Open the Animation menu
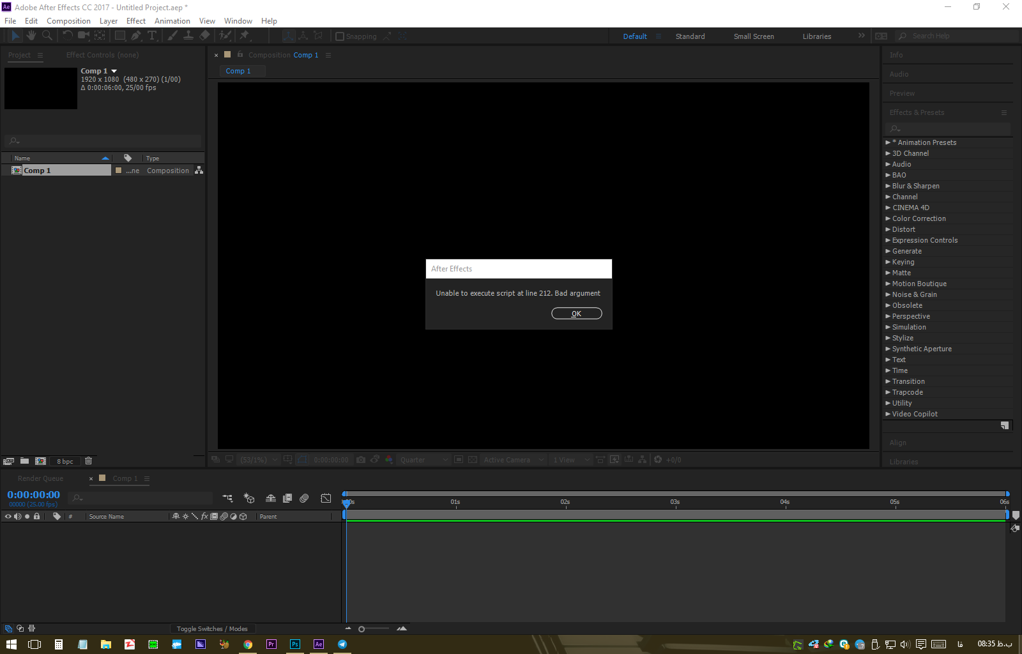The width and height of the screenshot is (1022, 654). coord(172,21)
